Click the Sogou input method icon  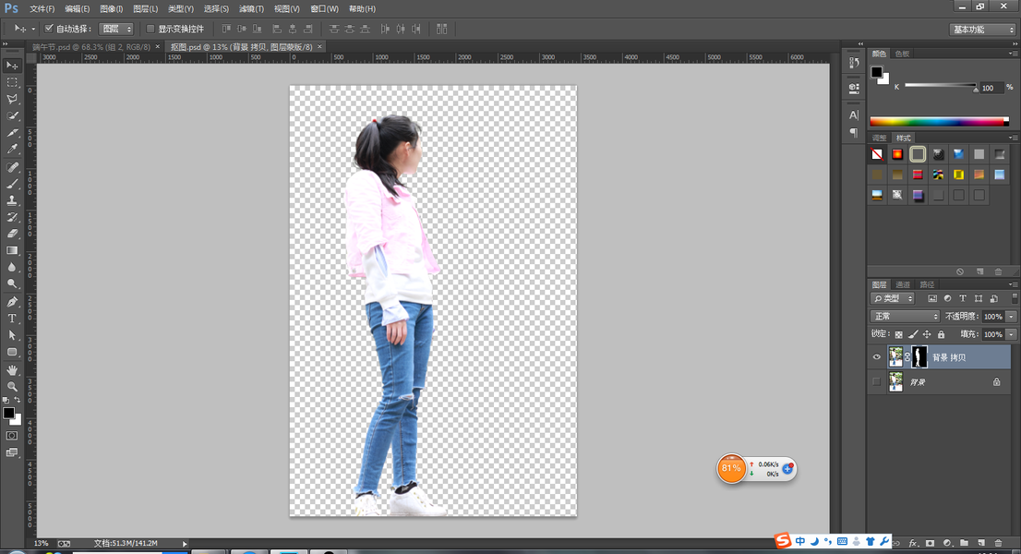click(x=783, y=540)
